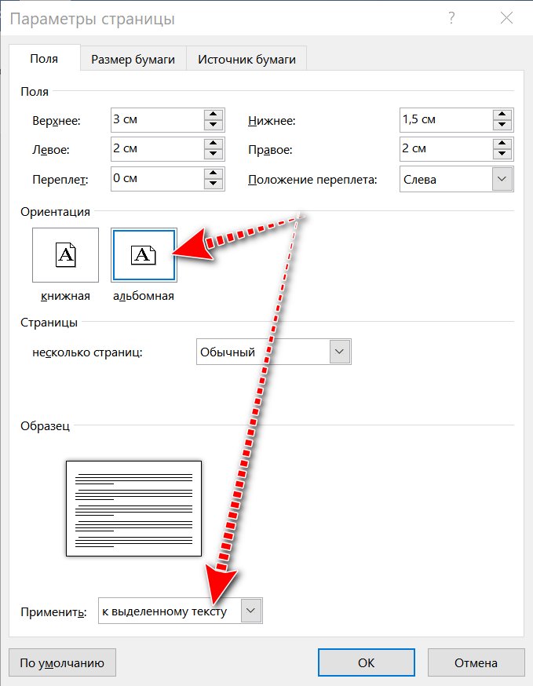Increase the Переплет gutter value
Viewport: 533px width, 686px height.
(213, 173)
